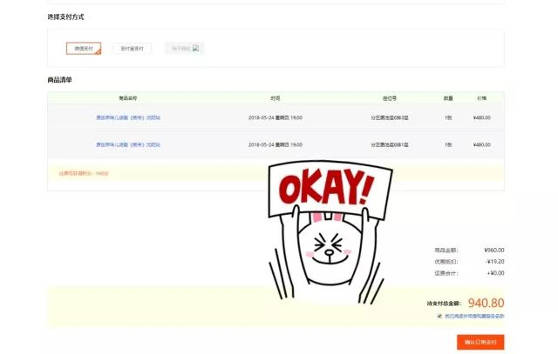Click the date cell in seat 1座 row
This screenshot has width=558, height=354.
pos(276,144)
